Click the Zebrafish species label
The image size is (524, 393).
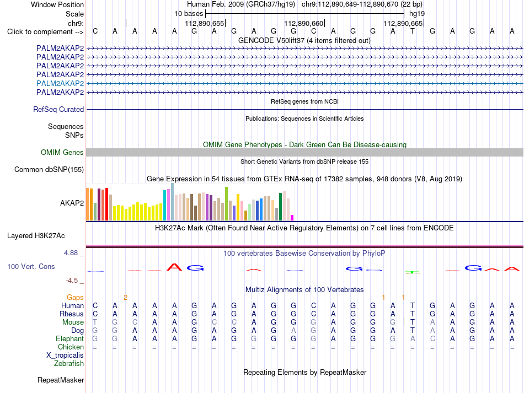click(69, 363)
